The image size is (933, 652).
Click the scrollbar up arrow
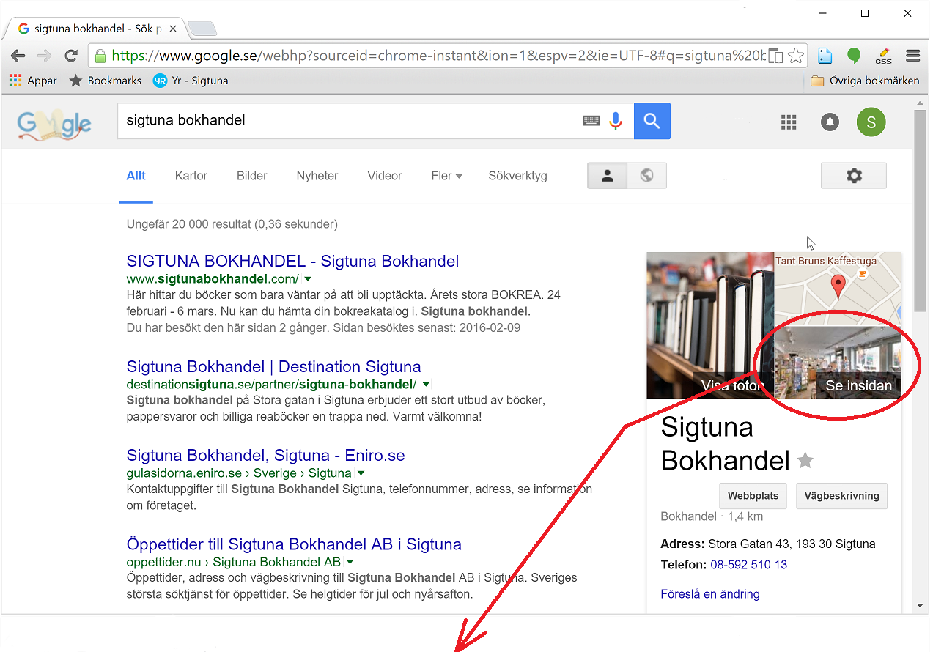coord(922,103)
